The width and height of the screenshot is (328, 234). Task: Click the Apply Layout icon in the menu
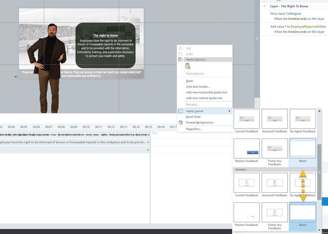180,111
